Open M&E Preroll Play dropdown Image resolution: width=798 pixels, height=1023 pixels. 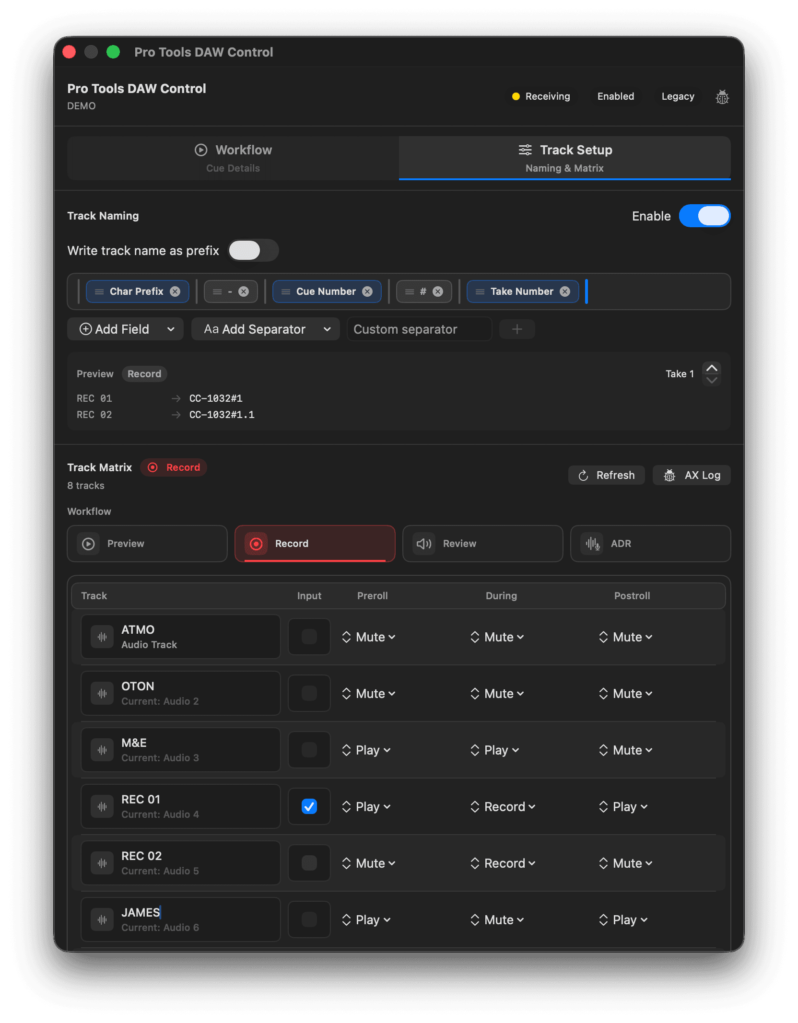366,750
